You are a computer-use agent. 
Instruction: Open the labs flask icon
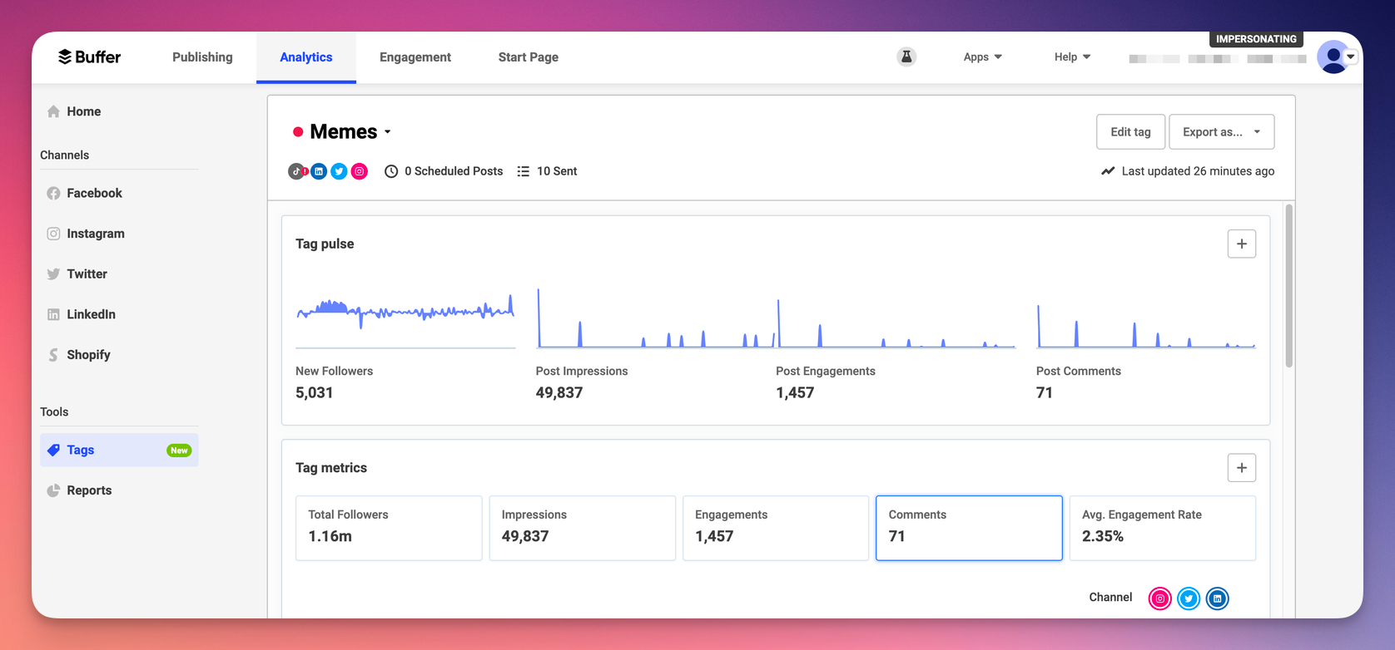(x=906, y=57)
